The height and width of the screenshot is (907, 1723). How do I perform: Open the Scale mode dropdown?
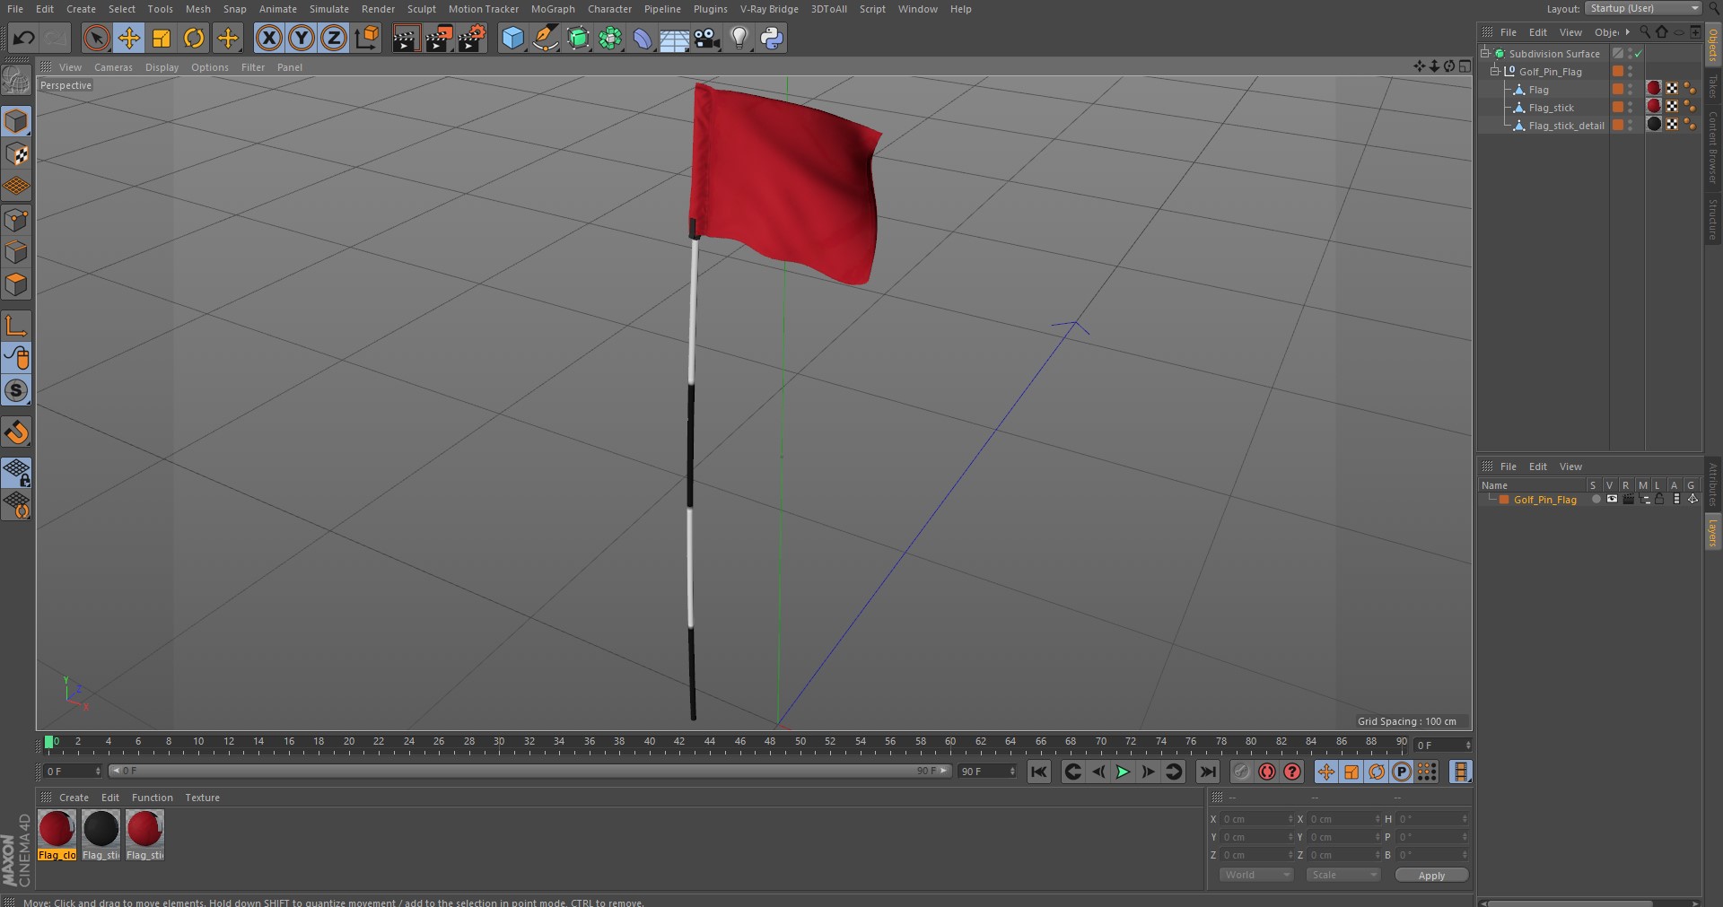(1343, 875)
